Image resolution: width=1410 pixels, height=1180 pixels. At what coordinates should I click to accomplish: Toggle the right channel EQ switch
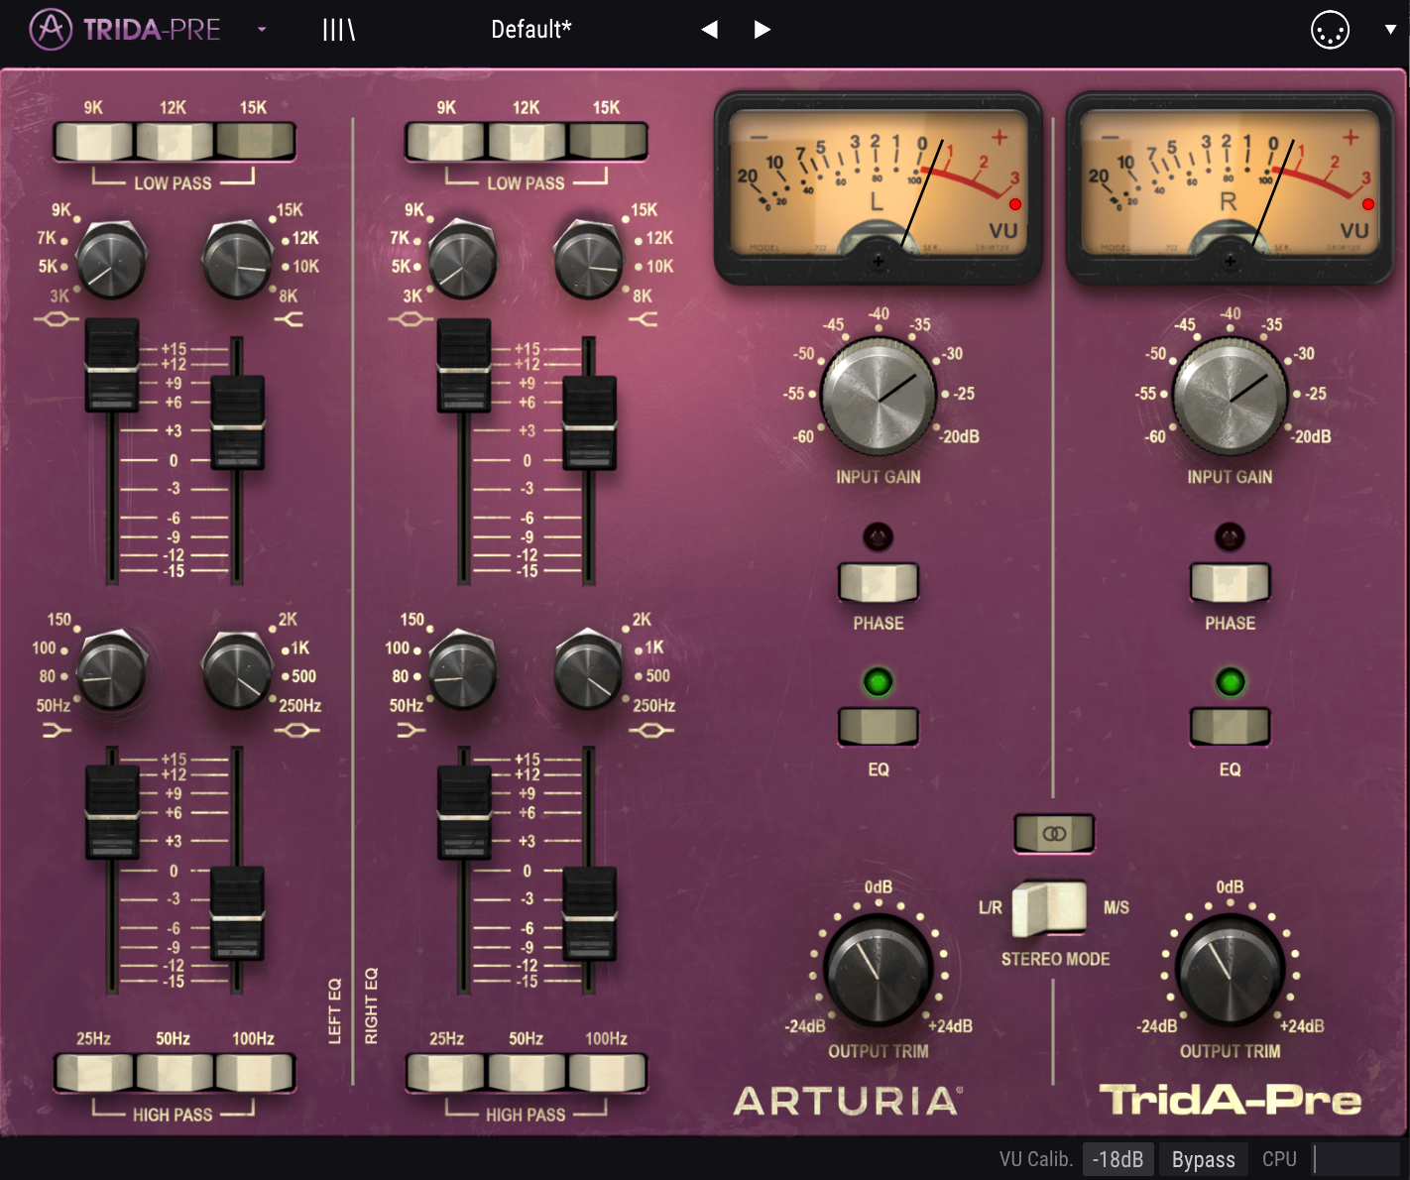click(x=1230, y=727)
